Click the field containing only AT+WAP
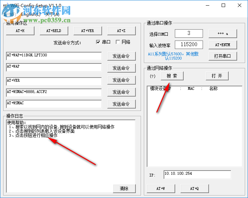248x198 pixels. coord(54,67)
